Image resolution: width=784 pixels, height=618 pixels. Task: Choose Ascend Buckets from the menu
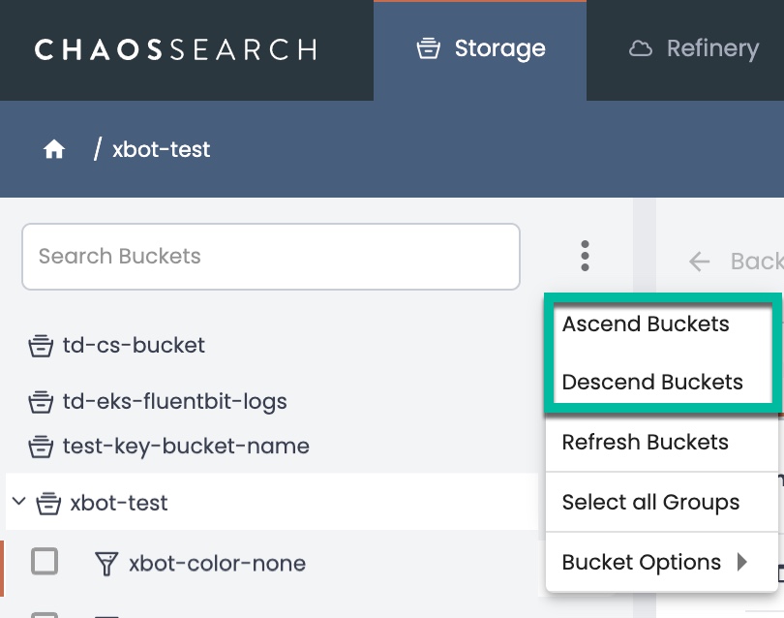tap(646, 324)
